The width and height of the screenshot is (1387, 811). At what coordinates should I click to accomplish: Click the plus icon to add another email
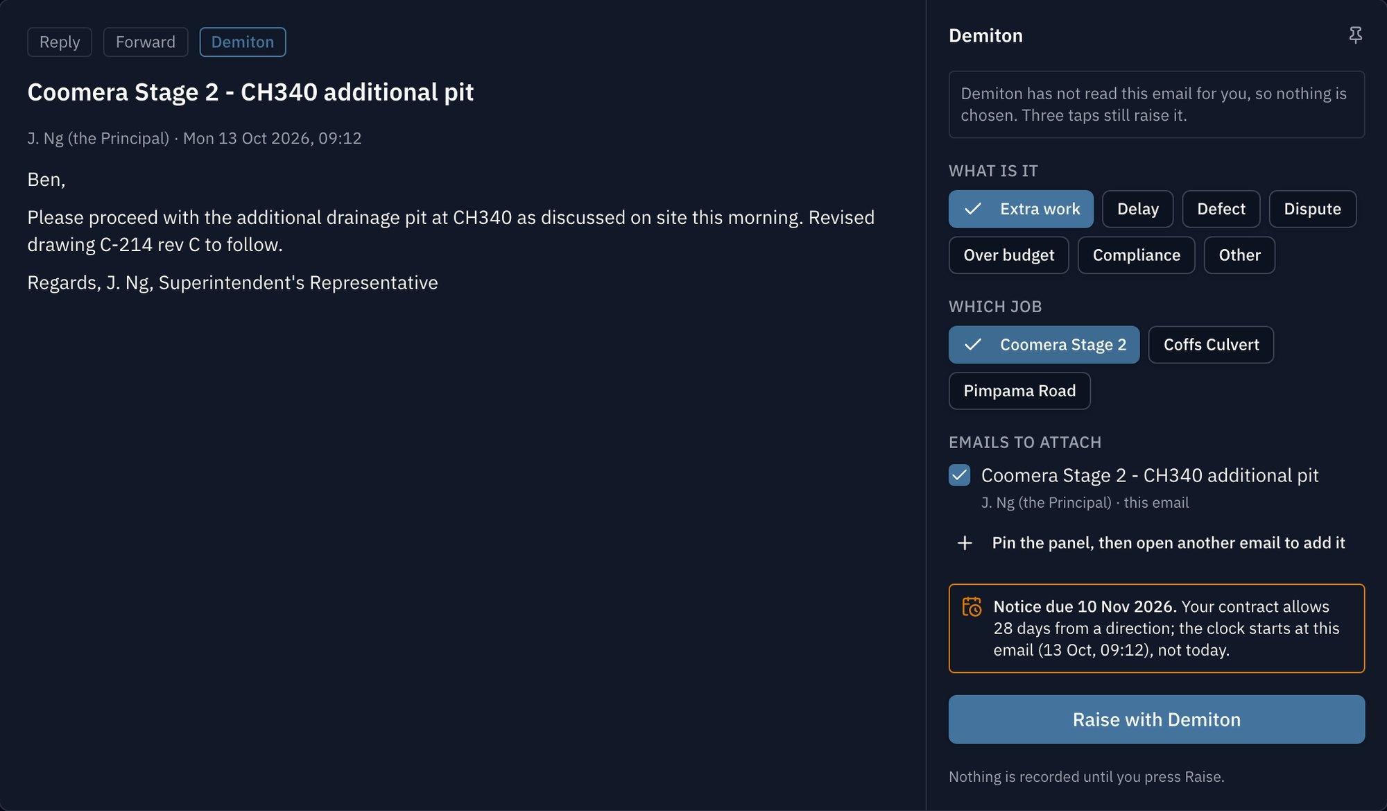click(965, 543)
